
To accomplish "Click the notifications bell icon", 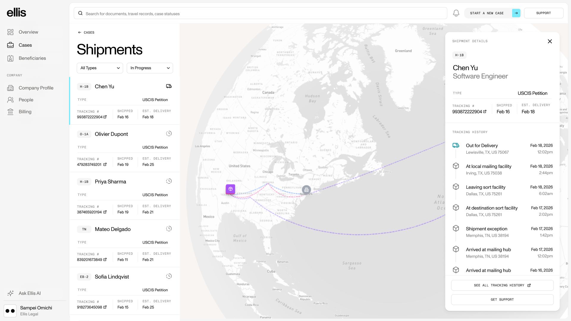I will click(456, 13).
